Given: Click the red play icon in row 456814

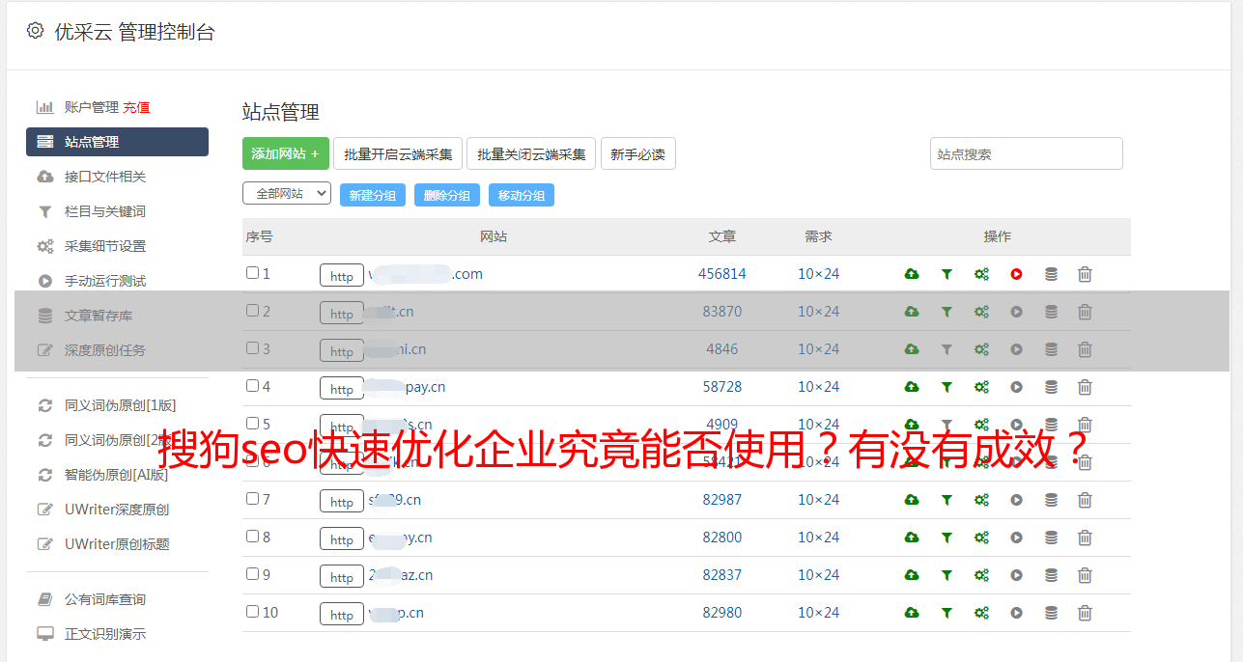Looking at the screenshot, I should point(1016,274).
